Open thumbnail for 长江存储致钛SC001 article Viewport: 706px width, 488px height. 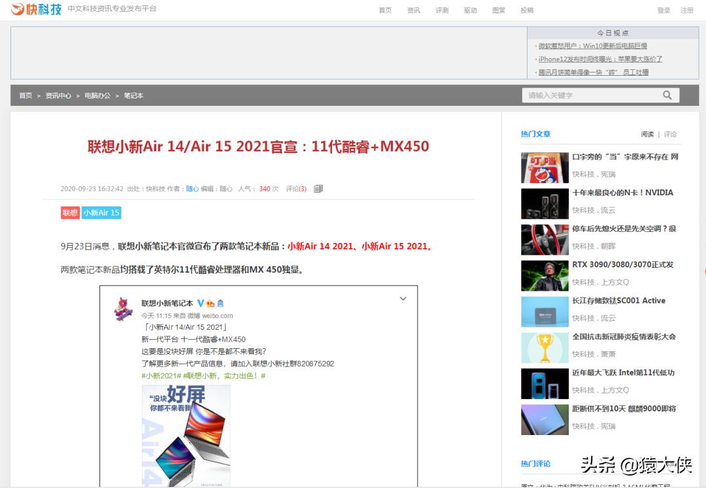click(545, 312)
